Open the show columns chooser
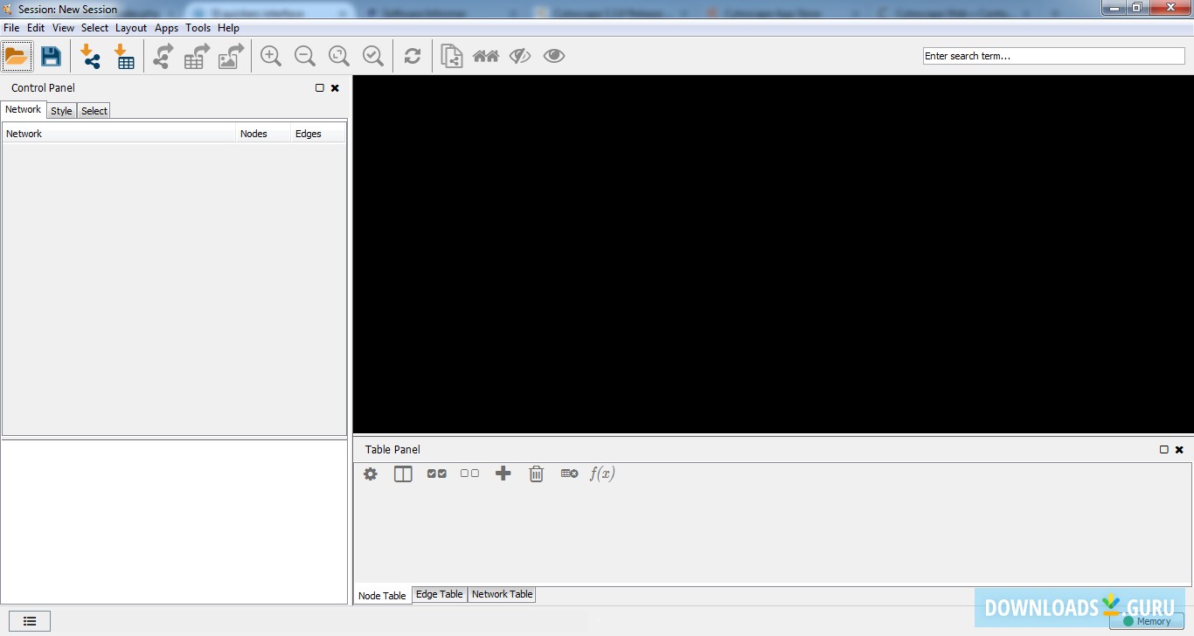Viewport: 1194px width, 636px height. coord(403,474)
